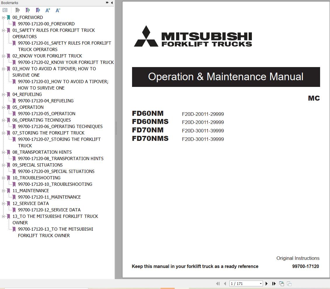This screenshot has width=330, height=289.
Task: Collapse the 11_MAINTENANCE bookmark branch
Action: tap(3, 191)
